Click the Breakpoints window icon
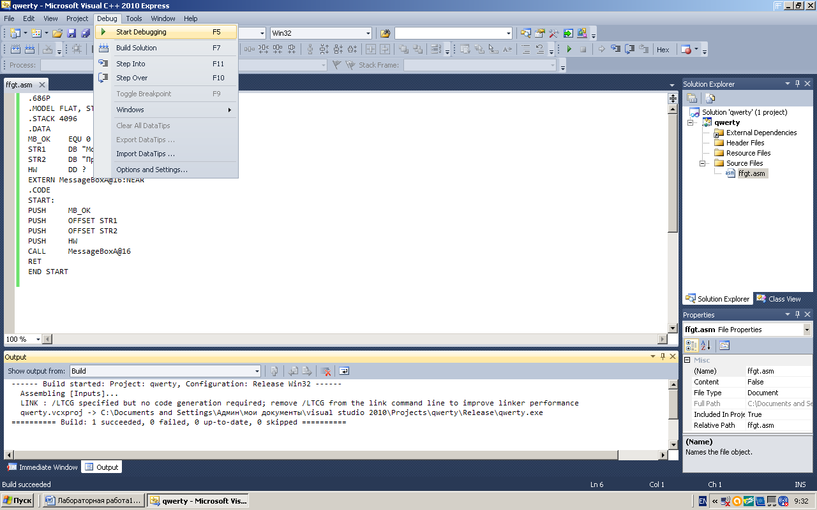The image size is (817, 510). [686, 49]
